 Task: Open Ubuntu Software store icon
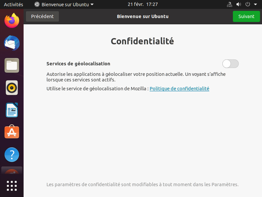(12, 132)
